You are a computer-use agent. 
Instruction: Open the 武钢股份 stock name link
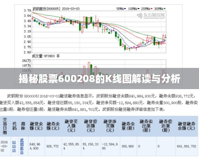point(22,146)
